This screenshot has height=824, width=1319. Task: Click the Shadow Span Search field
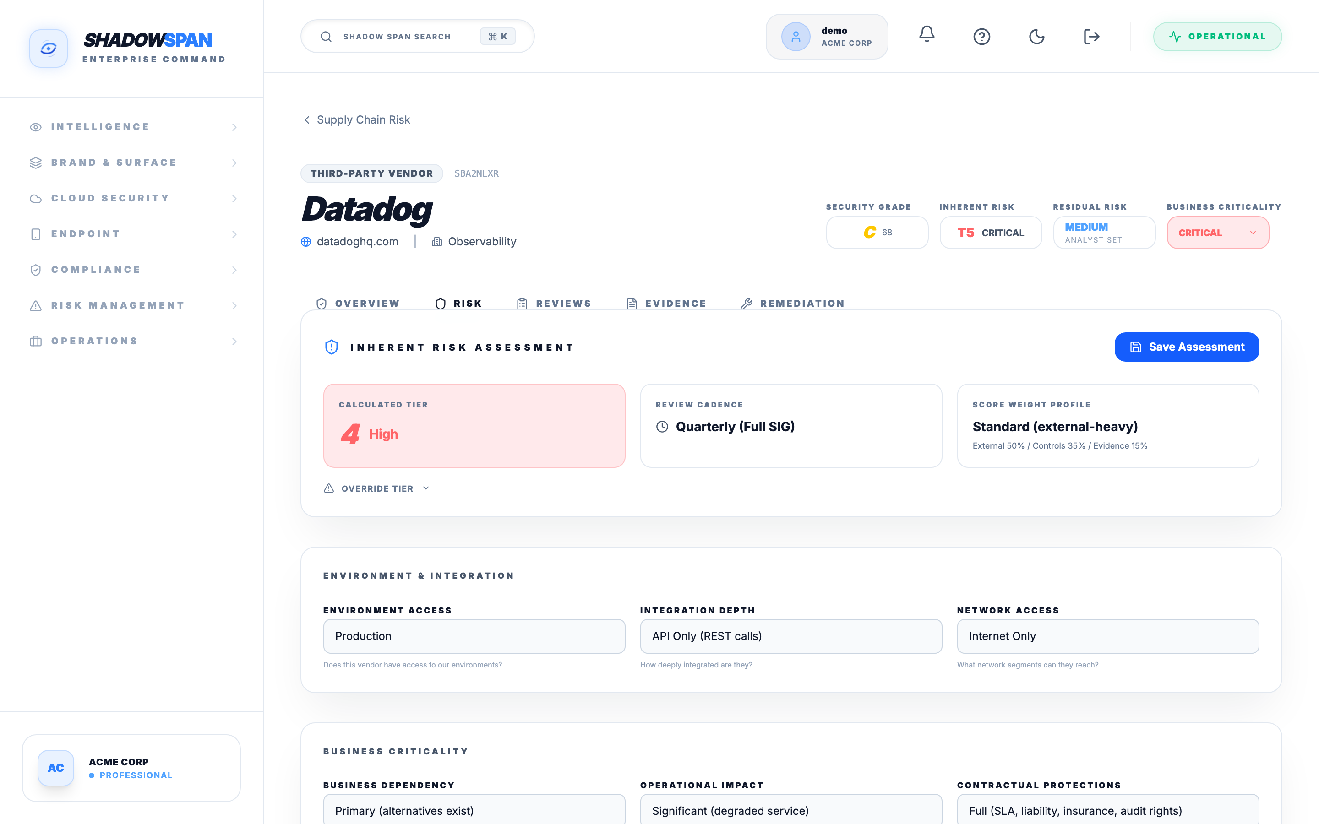418,37
